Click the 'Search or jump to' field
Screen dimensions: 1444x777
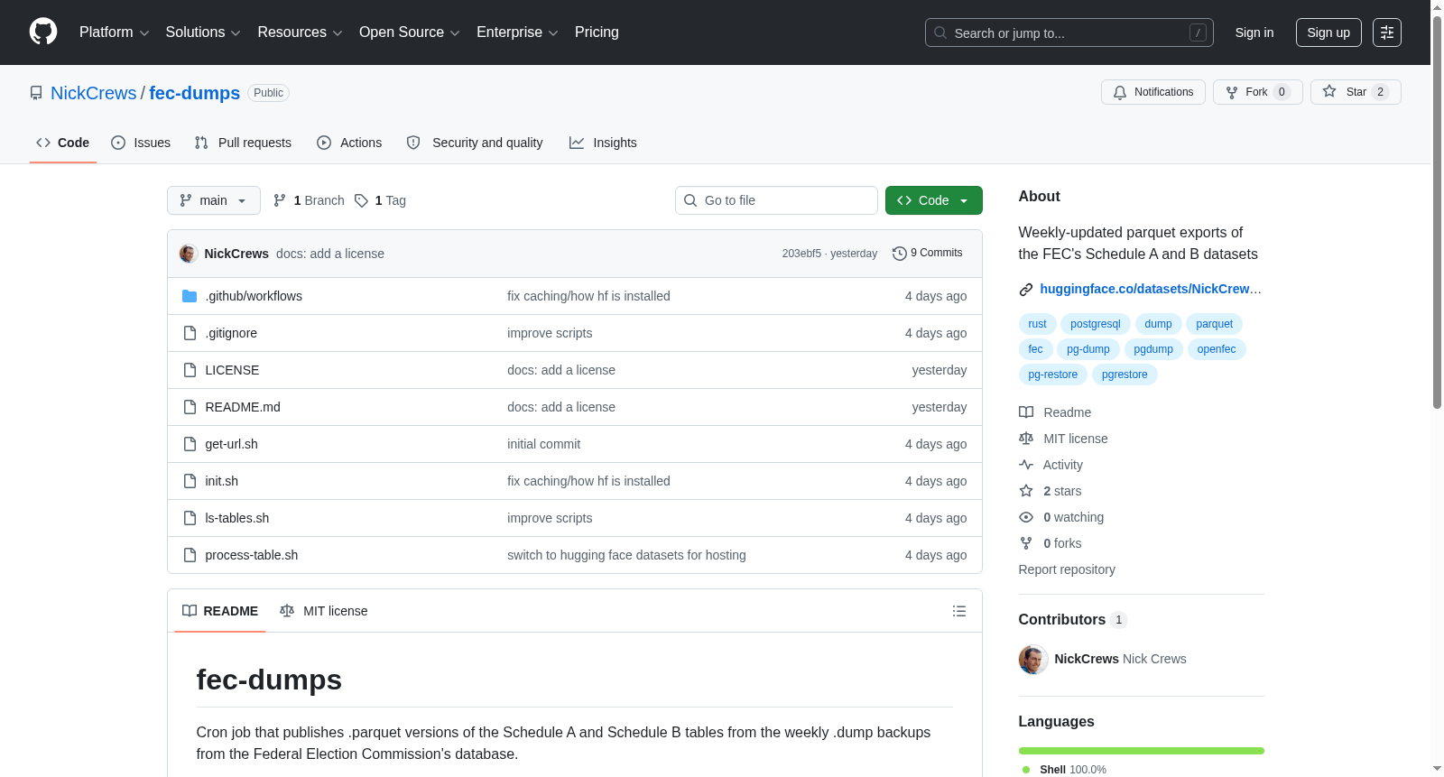pos(1069,32)
